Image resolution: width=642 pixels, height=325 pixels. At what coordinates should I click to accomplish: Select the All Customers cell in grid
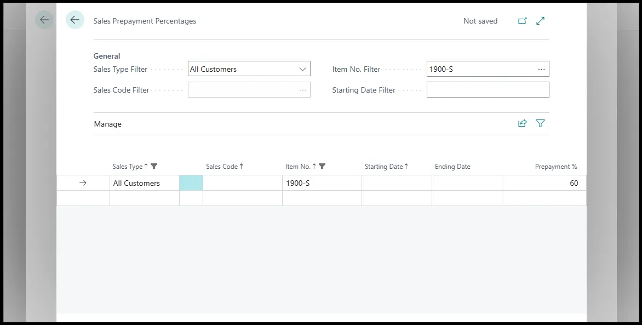click(x=145, y=183)
